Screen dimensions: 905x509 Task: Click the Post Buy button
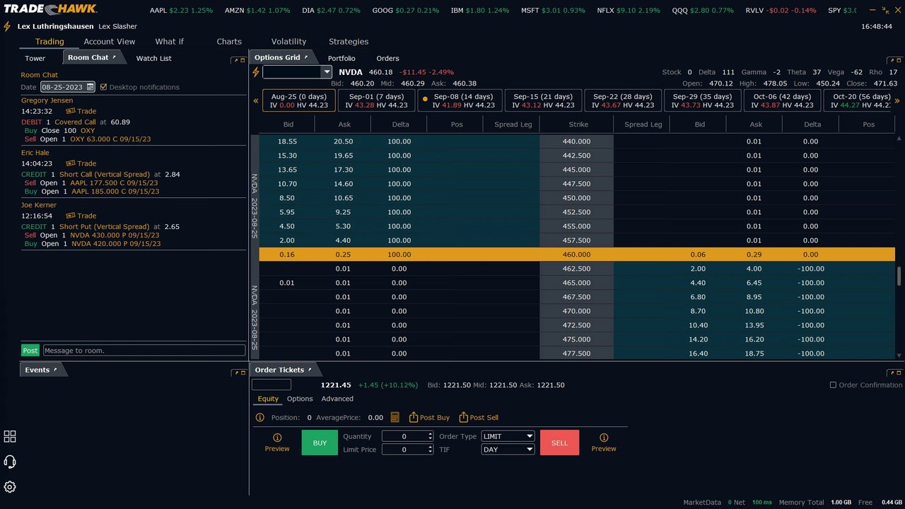pyautogui.click(x=429, y=417)
